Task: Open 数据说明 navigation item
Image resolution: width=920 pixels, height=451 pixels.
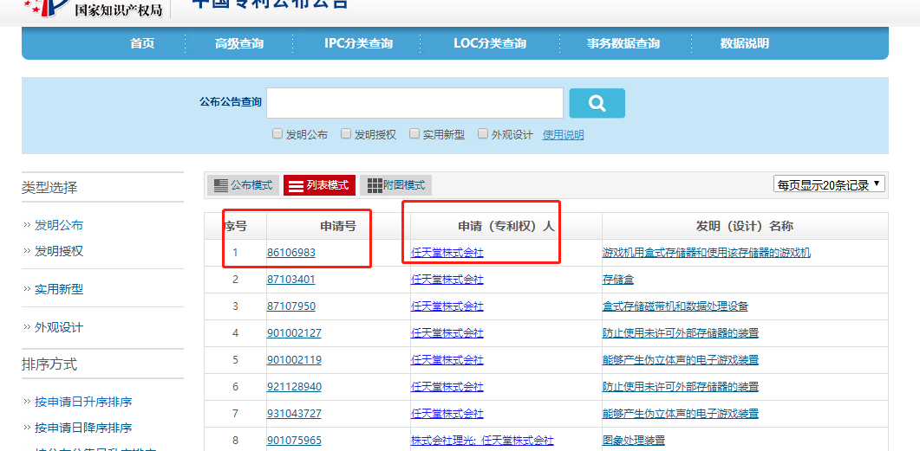Action: point(745,43)
